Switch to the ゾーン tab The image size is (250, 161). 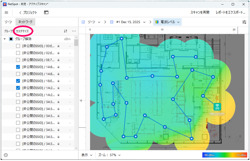pyautogui.click(x=8, y=22)
